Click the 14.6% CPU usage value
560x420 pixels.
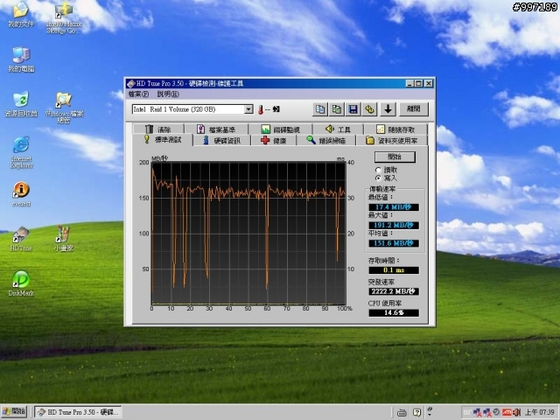pyautogui.click(x=394, y=313)
